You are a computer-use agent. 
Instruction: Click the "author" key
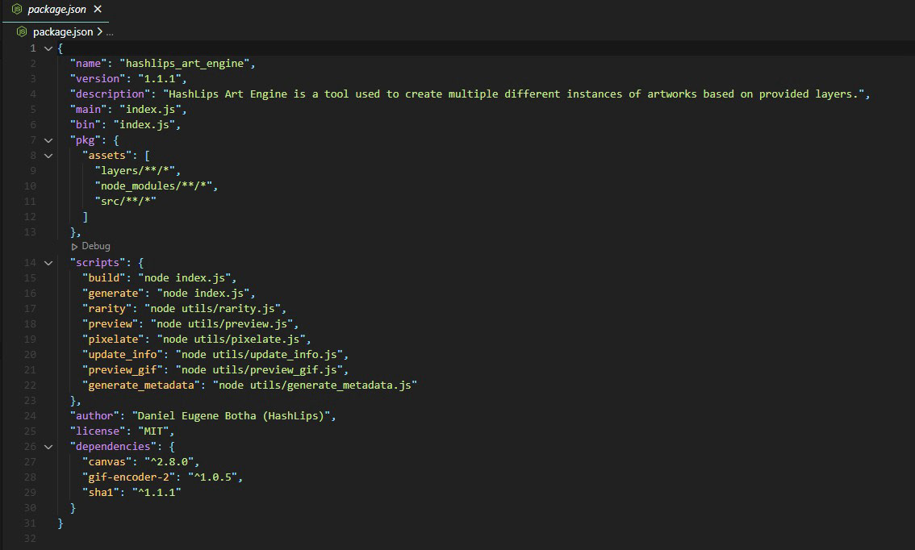pos(94,416)
